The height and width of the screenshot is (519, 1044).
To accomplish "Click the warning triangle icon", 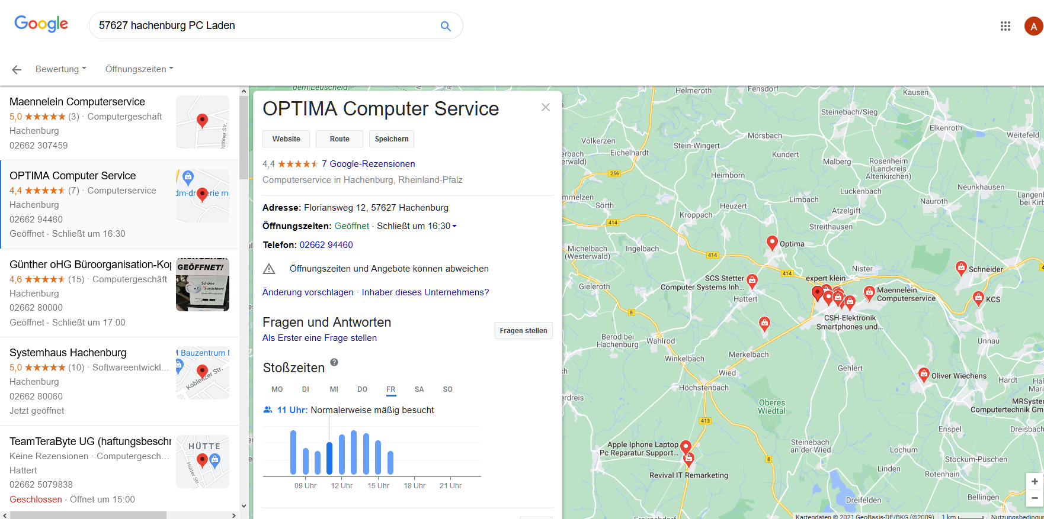I will (x=269, y=269).
